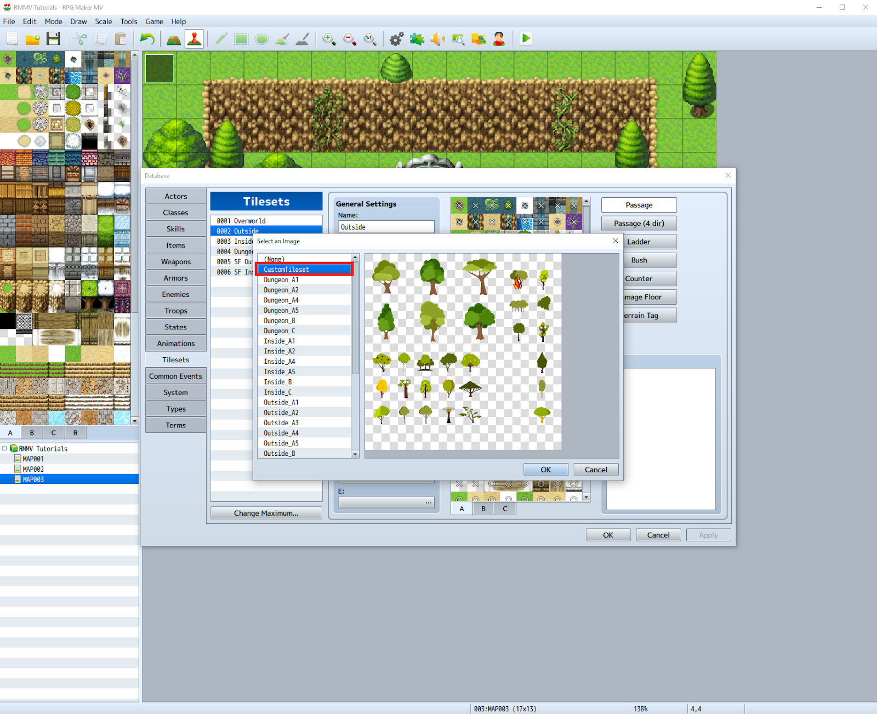
Task: Open the File menu
Action: 9,21
